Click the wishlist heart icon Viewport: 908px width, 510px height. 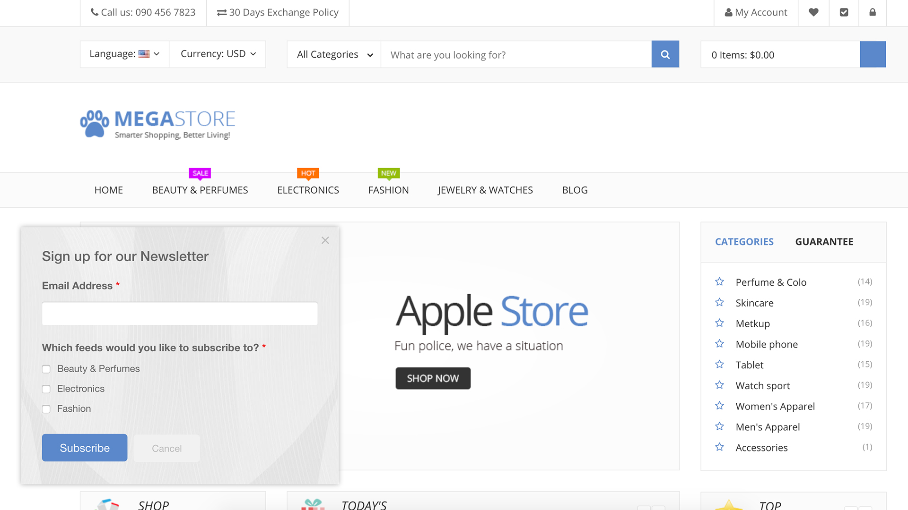[x=813, y=12]
